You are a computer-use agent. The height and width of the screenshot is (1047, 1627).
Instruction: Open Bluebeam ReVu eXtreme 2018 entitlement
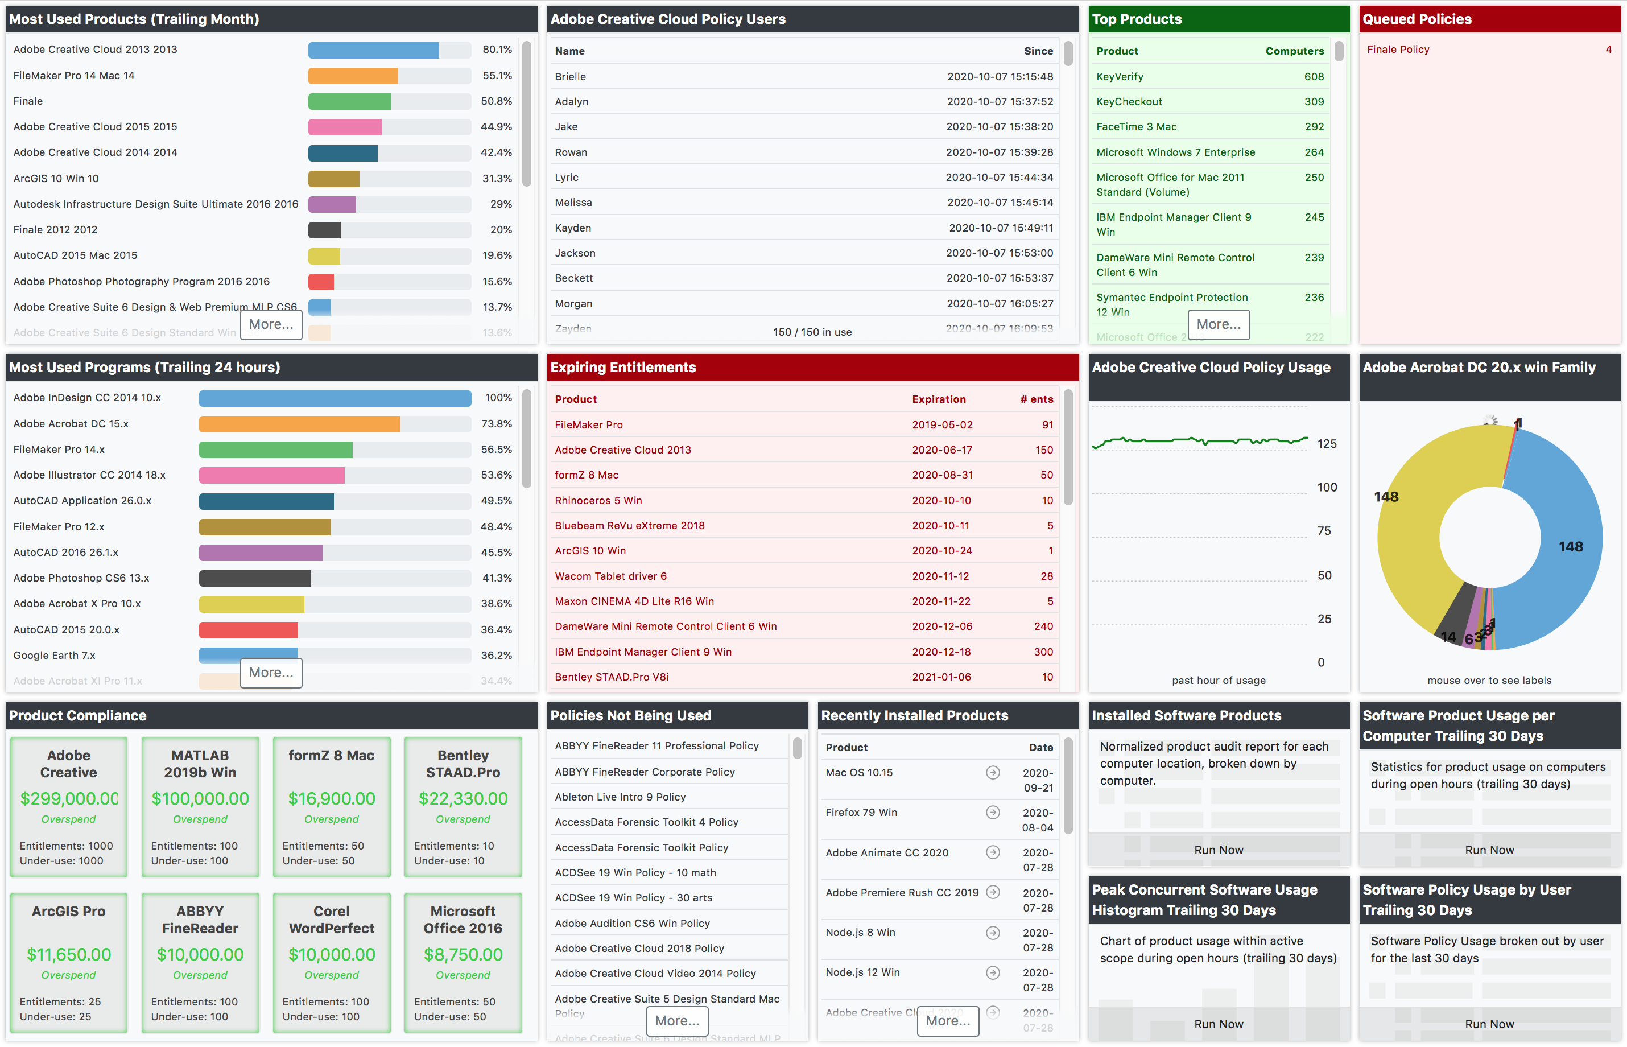pyautogui.click(x=803, y=526)
